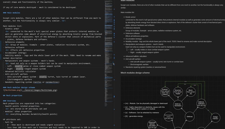Open the ../General/images/MechScheme.png link in editor
Image resolution: width=225 pixels, height=129 pixels.
point(39,90)
